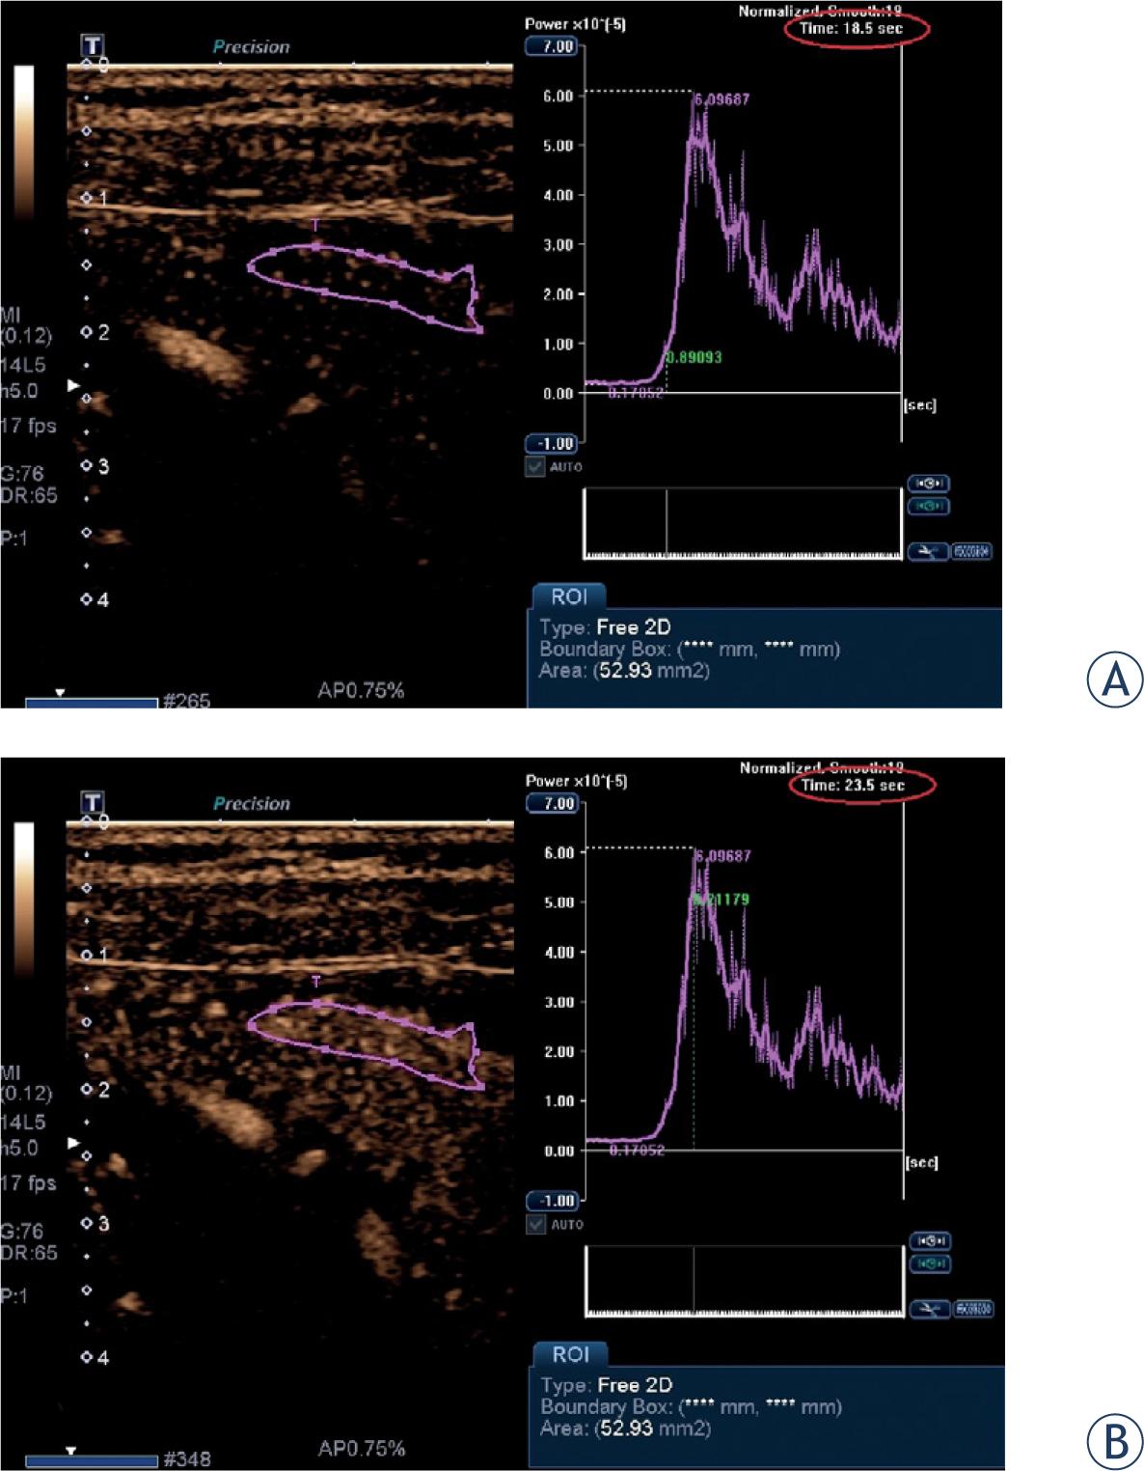1144x1471 pixels.
Task: Click the ruler scale icon in panel A
Action: 971,552
